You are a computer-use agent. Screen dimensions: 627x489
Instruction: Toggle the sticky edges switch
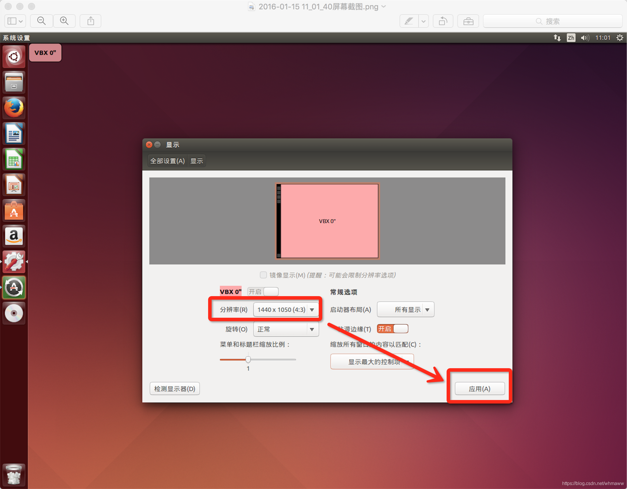tap(392, 329)
